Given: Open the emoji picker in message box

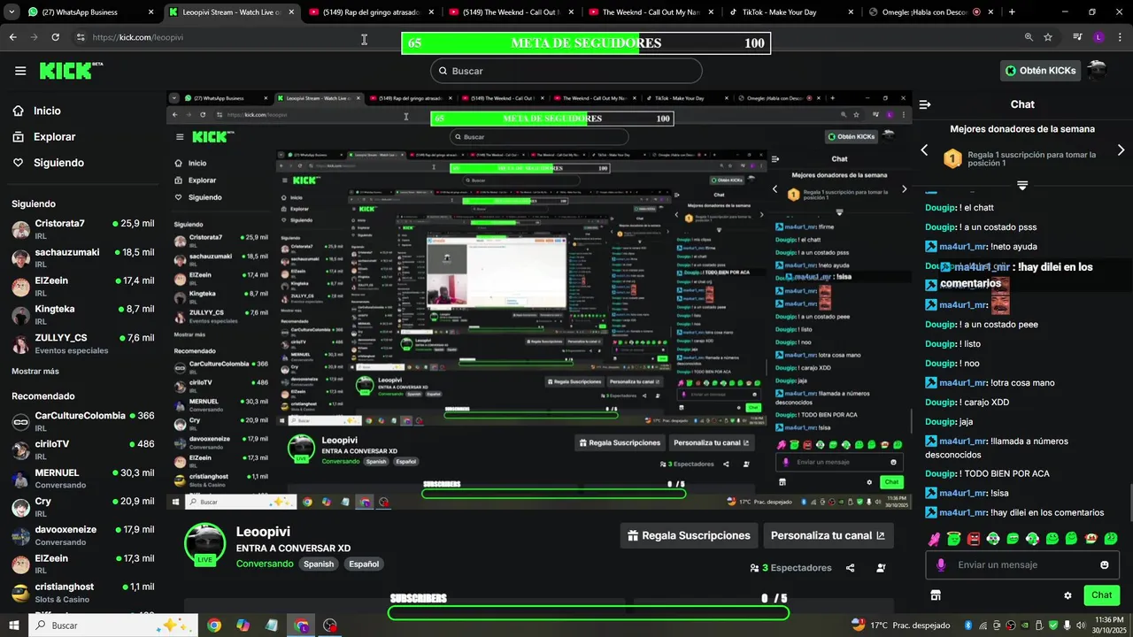Looking at the screenshot, I should point(1104,564).
